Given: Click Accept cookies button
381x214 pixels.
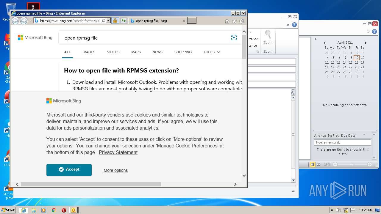Looking at the screenshot, I should pyautogui.click(x=69, y=170).
